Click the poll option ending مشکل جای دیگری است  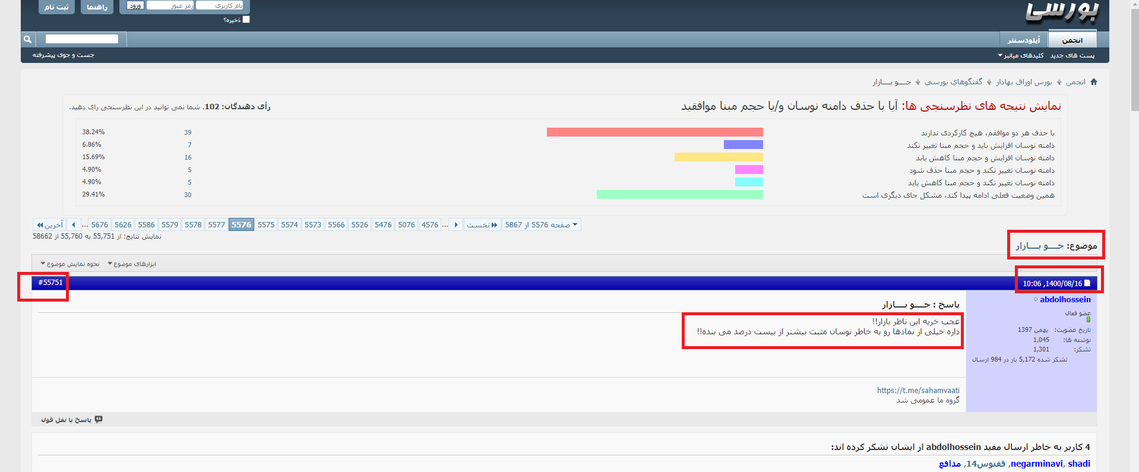[x=958, y=195]
